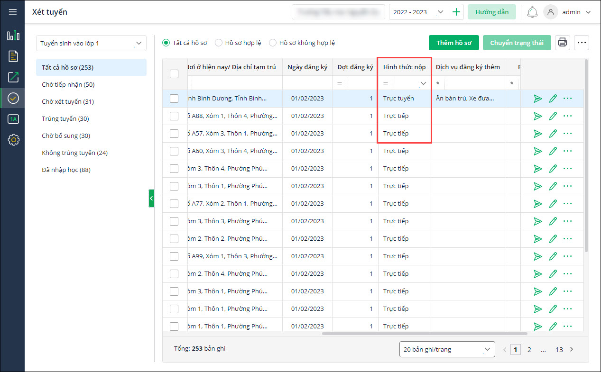Edit the A88, Xóm 1 row record
The image size is (601, 372).
coord(553,116)
